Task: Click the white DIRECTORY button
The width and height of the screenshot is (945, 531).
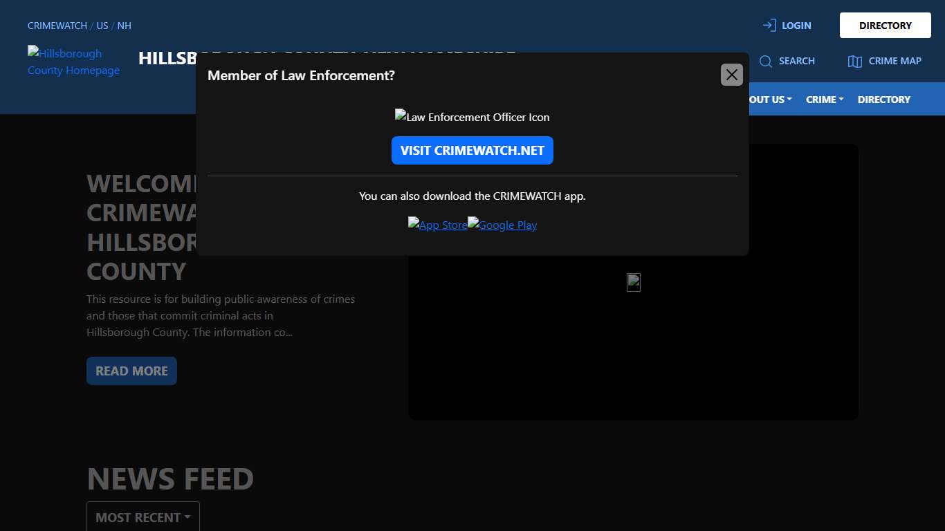Action: pyautogui.click(x=885, y=26)
